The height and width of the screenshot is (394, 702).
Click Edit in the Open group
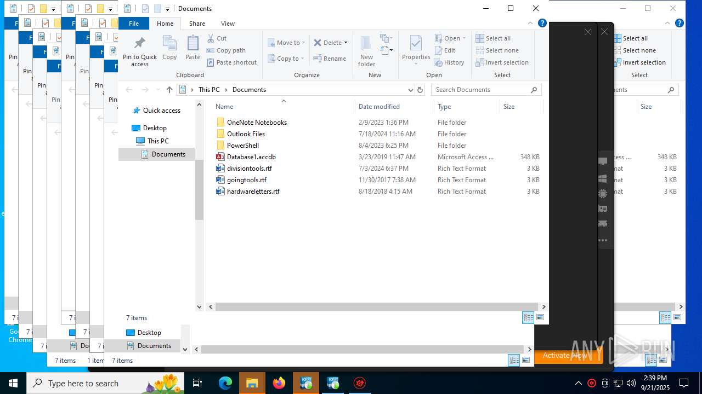[x=445, y=50]
